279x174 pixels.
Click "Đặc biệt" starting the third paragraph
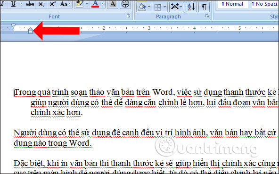pyautogui.click(x=28, y=163)
